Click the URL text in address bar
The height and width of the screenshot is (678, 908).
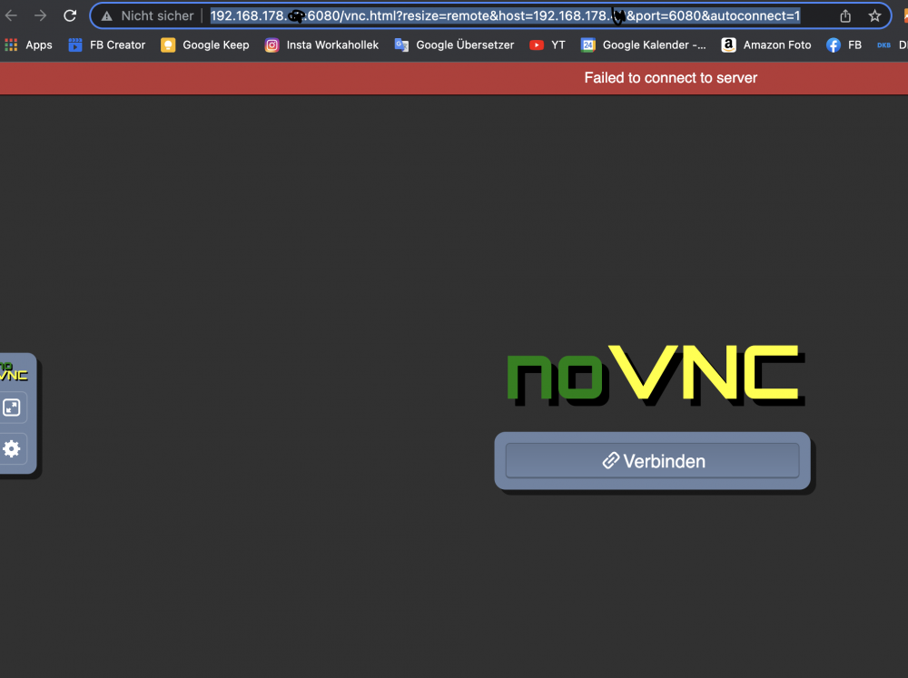tap(505, 15)
